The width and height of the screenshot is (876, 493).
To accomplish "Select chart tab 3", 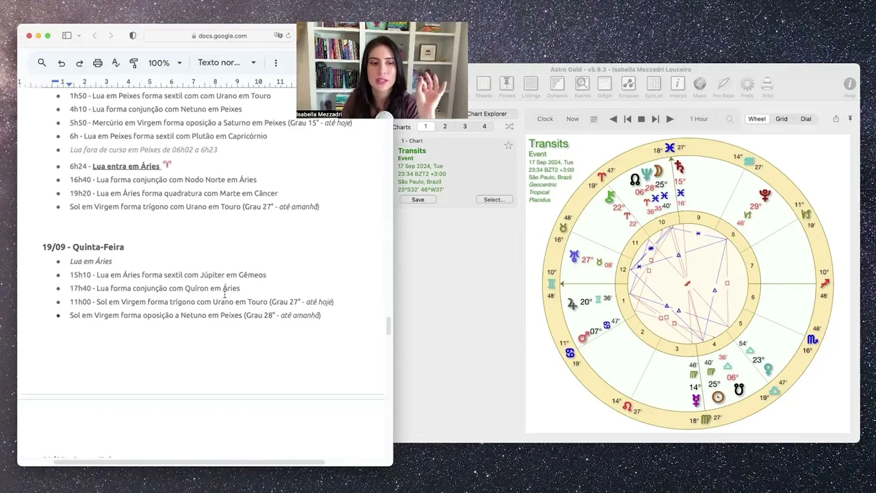I will click(x=465, y=127).
